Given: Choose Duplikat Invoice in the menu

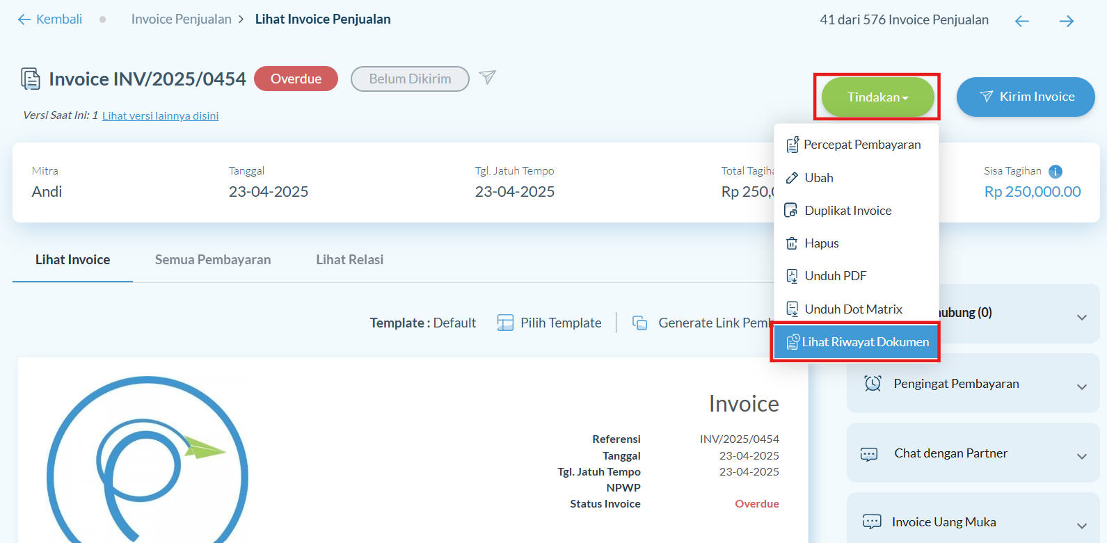Looking at the screenshot, I should coord(847,211).
